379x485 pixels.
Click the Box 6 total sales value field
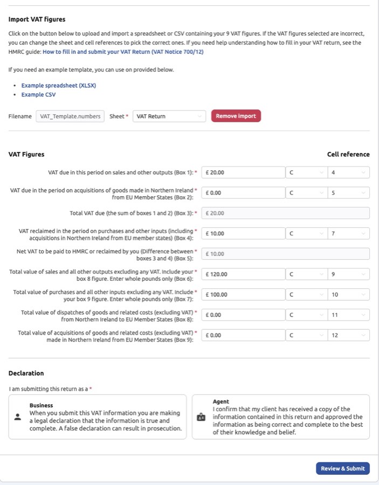coord(243,274)
